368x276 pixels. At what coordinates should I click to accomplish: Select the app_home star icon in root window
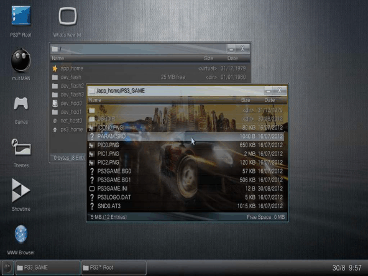pos(55,68)
